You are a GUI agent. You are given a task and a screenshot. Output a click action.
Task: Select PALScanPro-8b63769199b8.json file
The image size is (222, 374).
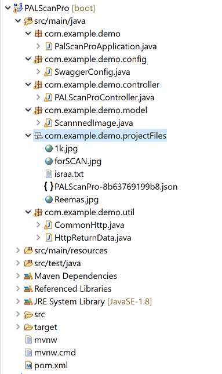click(x=116, y=187)
